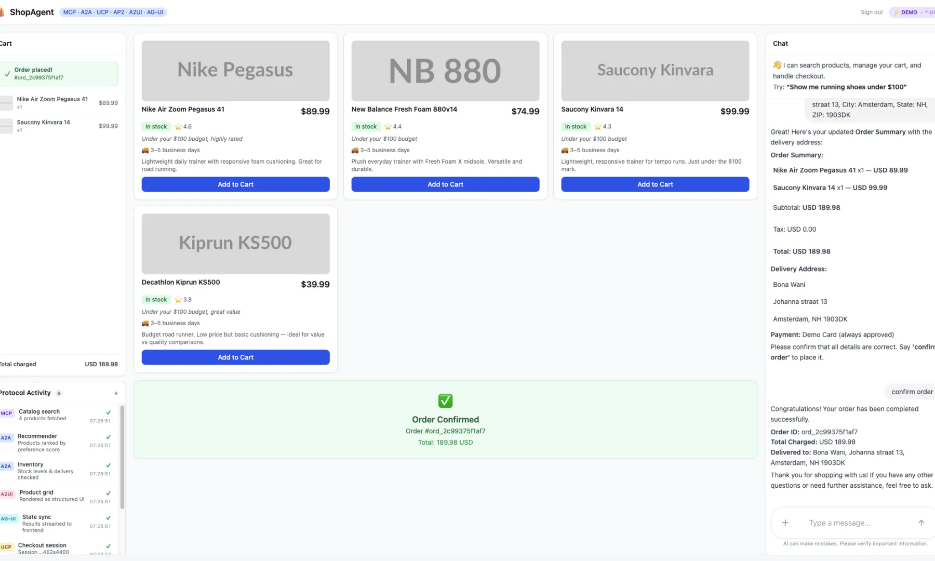Click the Total charged USD 189.98 row
Viewport: 935px width, 561px height.
point(59,364)
